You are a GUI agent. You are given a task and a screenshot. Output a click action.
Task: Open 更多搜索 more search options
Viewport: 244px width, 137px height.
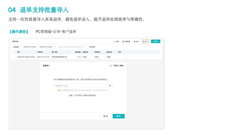92,47
